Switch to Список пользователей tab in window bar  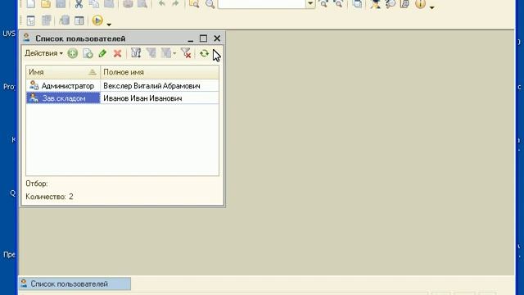pos(75,284)
